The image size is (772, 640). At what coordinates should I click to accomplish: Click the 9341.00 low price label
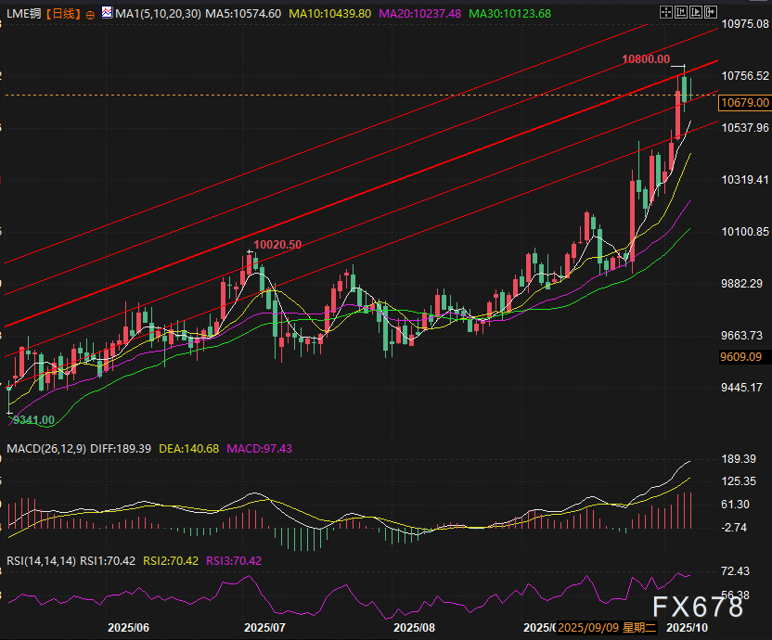pyautogui.click(x=32, y=420)
